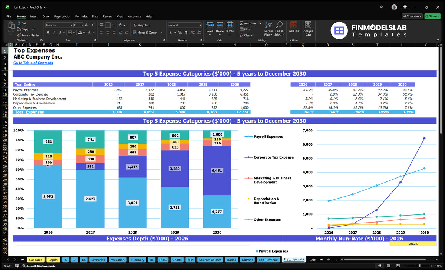Toggle Middle Align
The image size is (445, 270).
(x=108, y=25)
